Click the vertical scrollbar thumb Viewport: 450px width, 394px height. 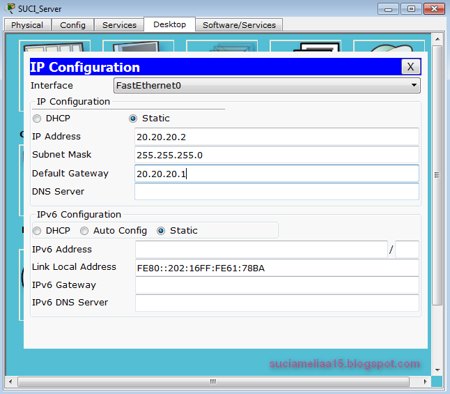pos(437,175)
